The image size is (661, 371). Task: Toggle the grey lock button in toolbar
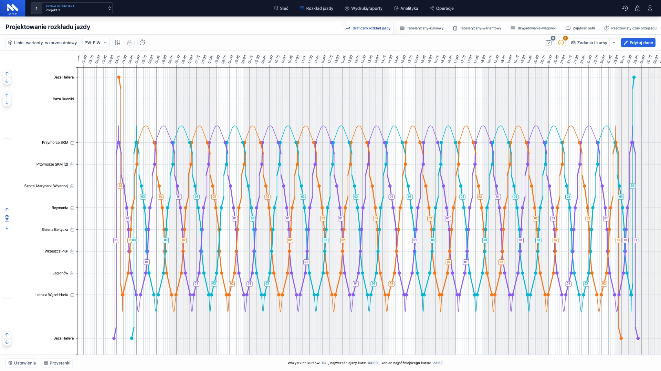[x=130, y=43]
